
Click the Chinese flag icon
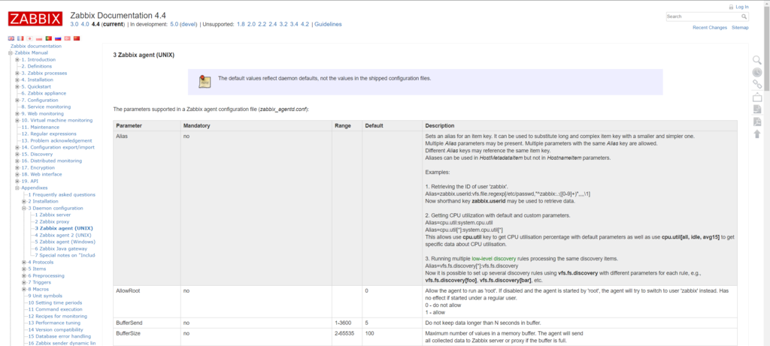pos(76,38)
